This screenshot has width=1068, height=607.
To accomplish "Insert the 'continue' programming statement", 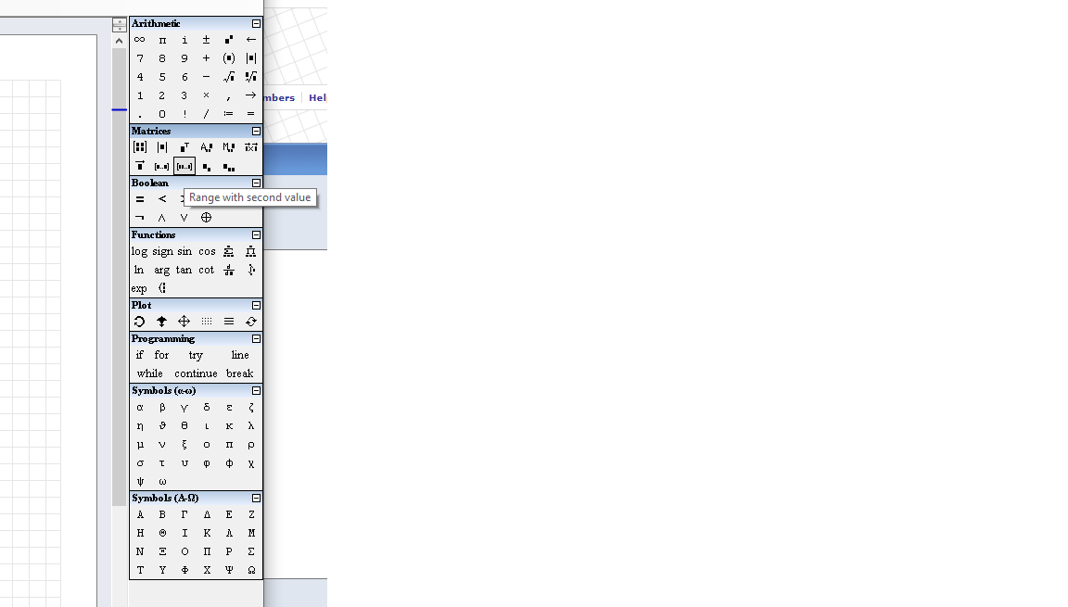I will click(196, 373).
